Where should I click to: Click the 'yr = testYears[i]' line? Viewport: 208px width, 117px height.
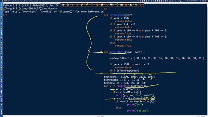coord(127,89)
